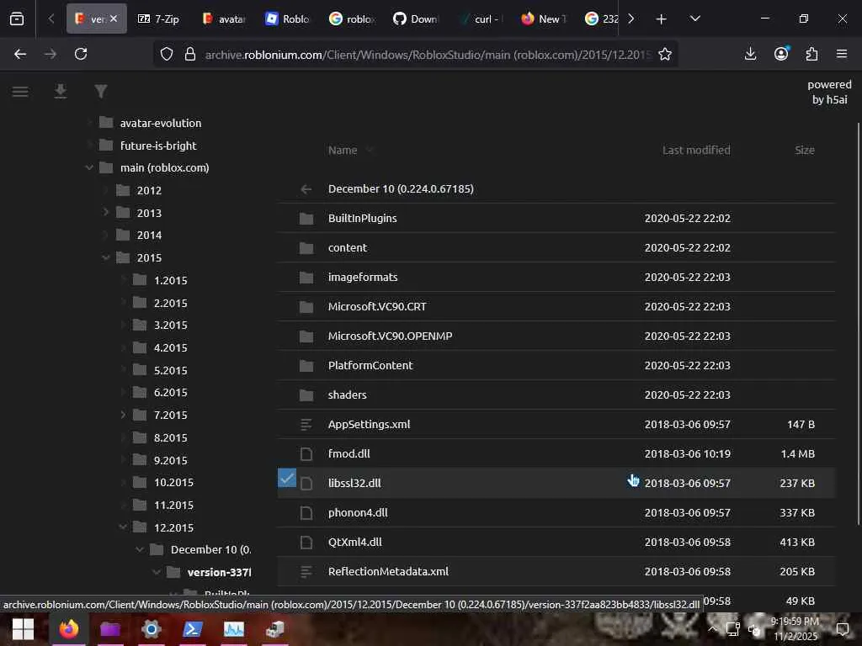Sort listing by Last modified column
Screen dimensions: 862x646
[x=696, y=150]
